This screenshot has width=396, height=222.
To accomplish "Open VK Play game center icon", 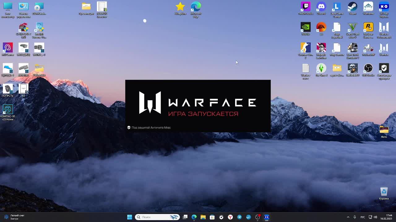I will click(x=384, y=10).
